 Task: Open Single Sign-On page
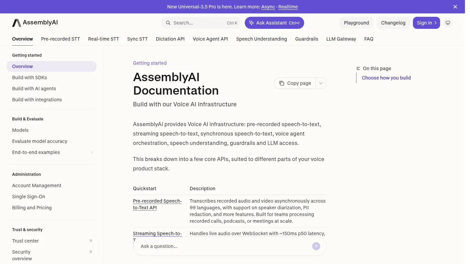click(x=51, y=197)
